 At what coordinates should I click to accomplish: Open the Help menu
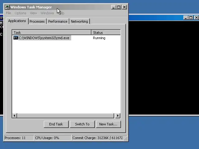(x=61, y=13)
